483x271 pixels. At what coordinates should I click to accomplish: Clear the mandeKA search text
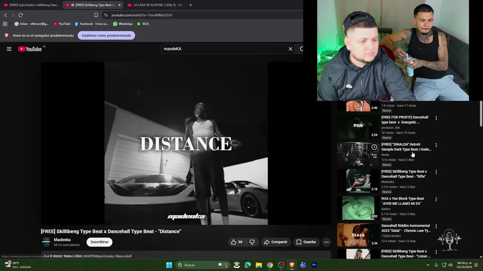tap(291, 49)
